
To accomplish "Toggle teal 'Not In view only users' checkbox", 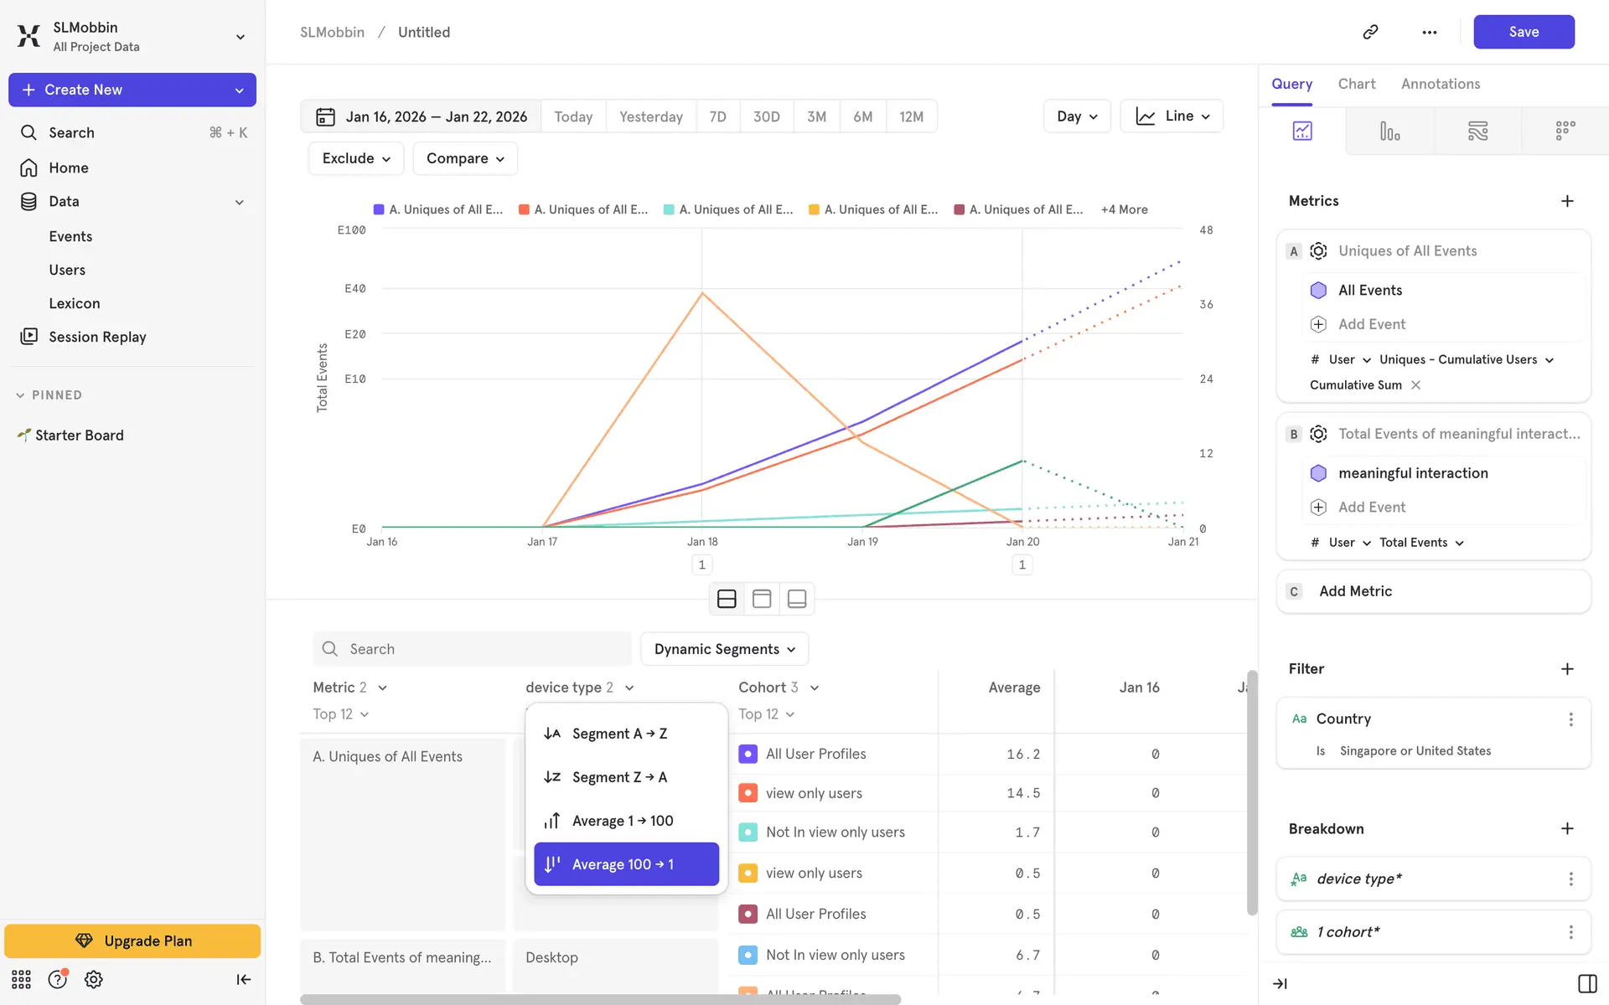I will (x=748, y=832).
